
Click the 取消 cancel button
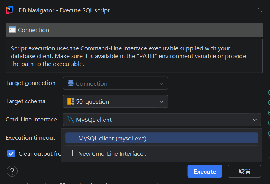(x=244, y=171)
